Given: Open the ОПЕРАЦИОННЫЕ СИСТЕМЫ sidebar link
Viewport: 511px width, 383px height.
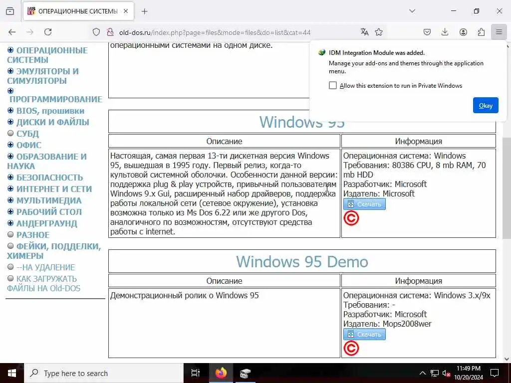Looking at the screenshot, I should [x=47, y=55].
